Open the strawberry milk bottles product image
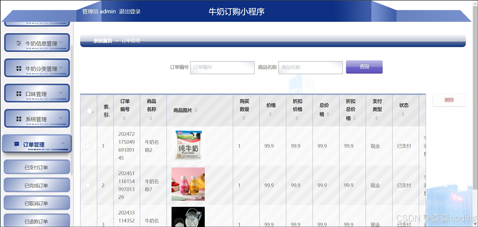Viewport: 478px width, 227px height. pyautogui.click(x=188, y=184)
